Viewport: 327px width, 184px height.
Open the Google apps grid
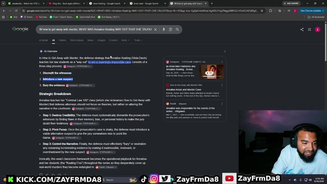coord(309,29)
